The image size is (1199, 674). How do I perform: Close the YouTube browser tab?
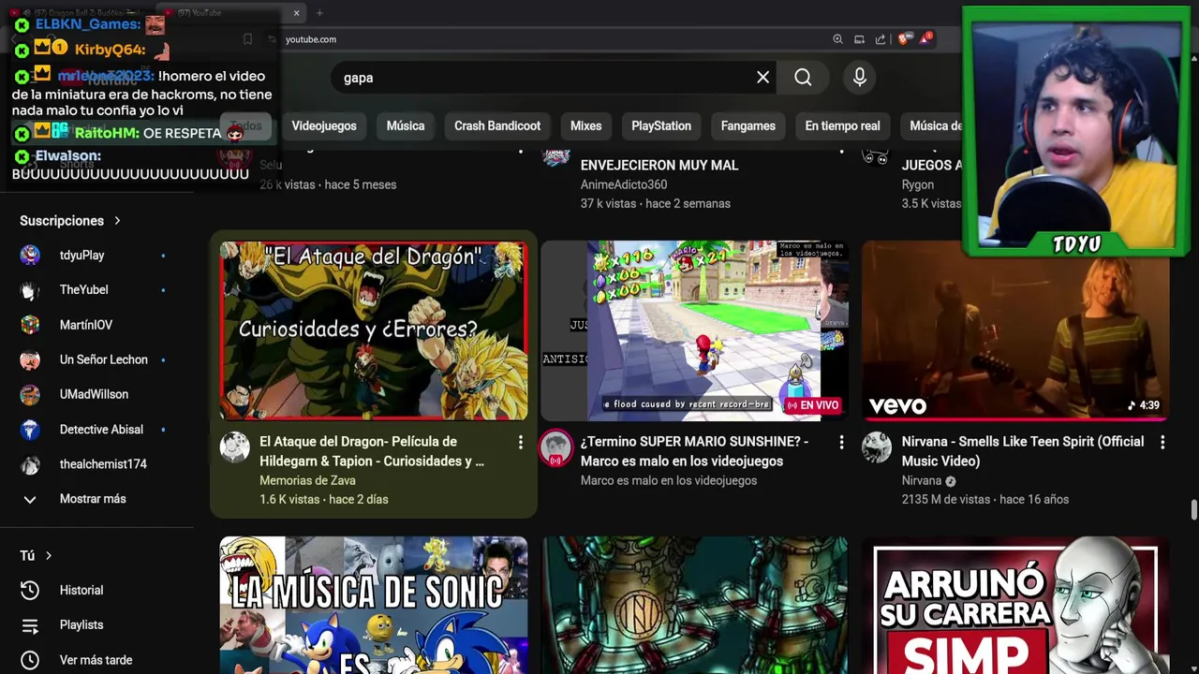296,13
